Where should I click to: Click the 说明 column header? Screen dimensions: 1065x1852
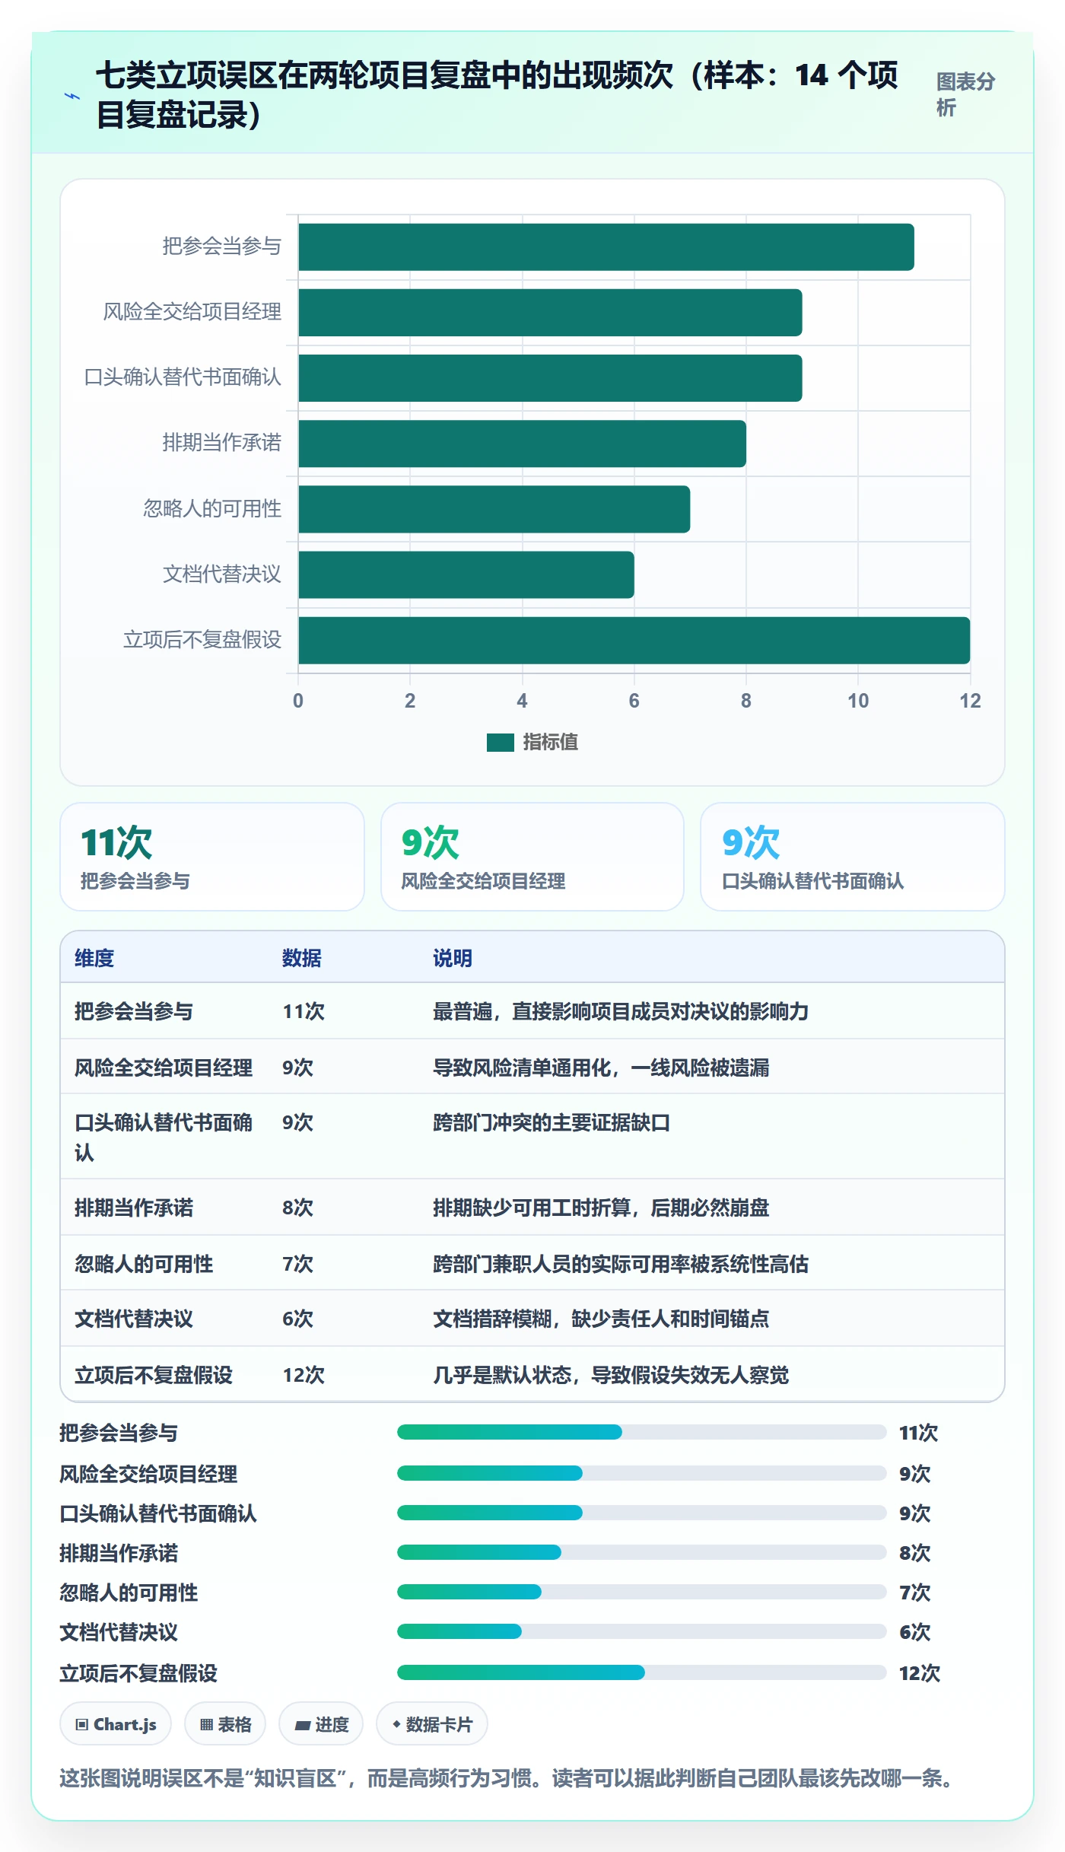[x=453, y=958]
